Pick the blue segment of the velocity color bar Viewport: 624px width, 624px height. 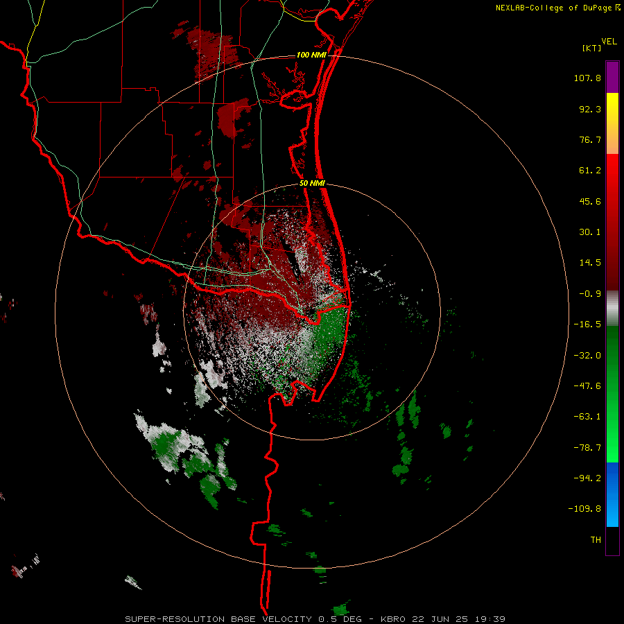(612, 494)
